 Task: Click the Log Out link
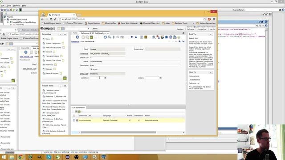(x=212, y=29)
